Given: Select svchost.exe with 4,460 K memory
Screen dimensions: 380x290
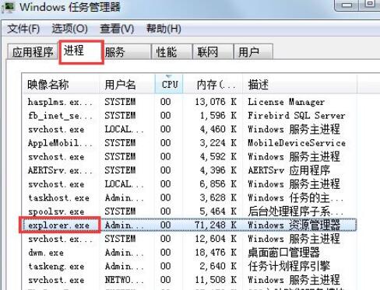Looking at the screenshot, I should 190,129.
